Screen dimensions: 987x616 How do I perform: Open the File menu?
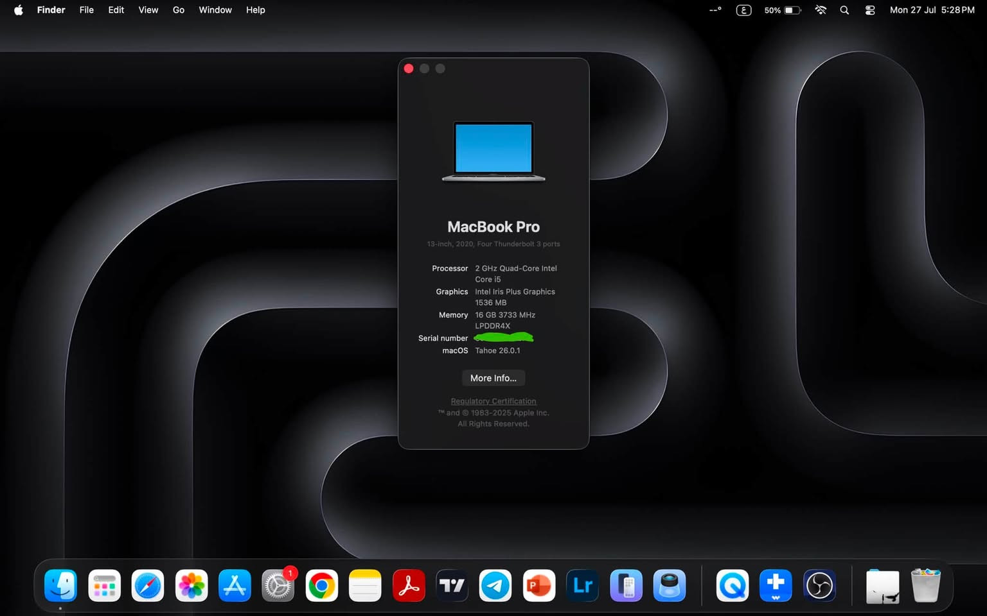point(87,10)
